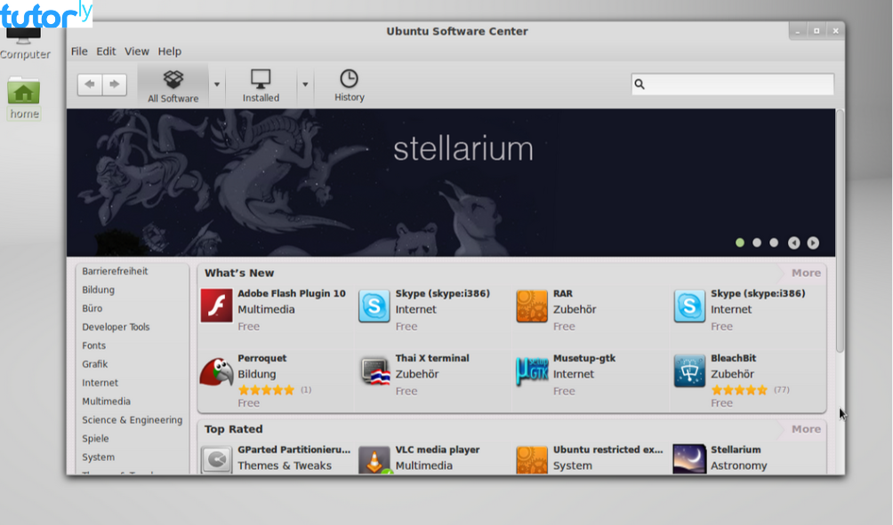Click the stellarium featured banner
The height and width of the screenshot is (525, 893).
pos(451,183)
